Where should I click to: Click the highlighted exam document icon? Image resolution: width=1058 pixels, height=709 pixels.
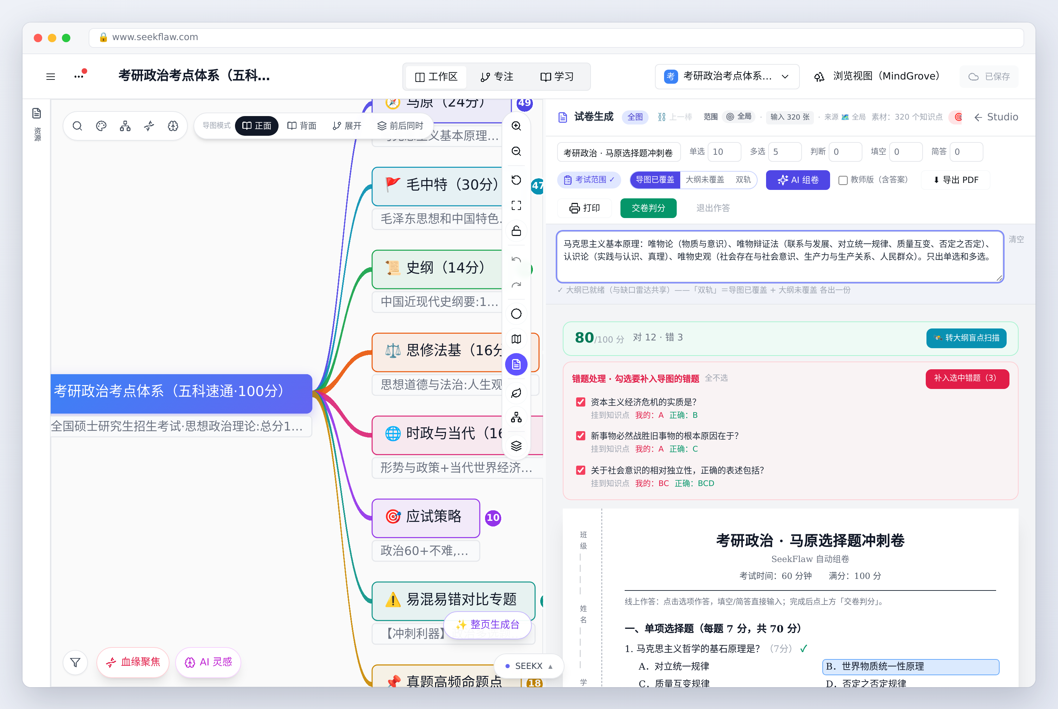516,364
